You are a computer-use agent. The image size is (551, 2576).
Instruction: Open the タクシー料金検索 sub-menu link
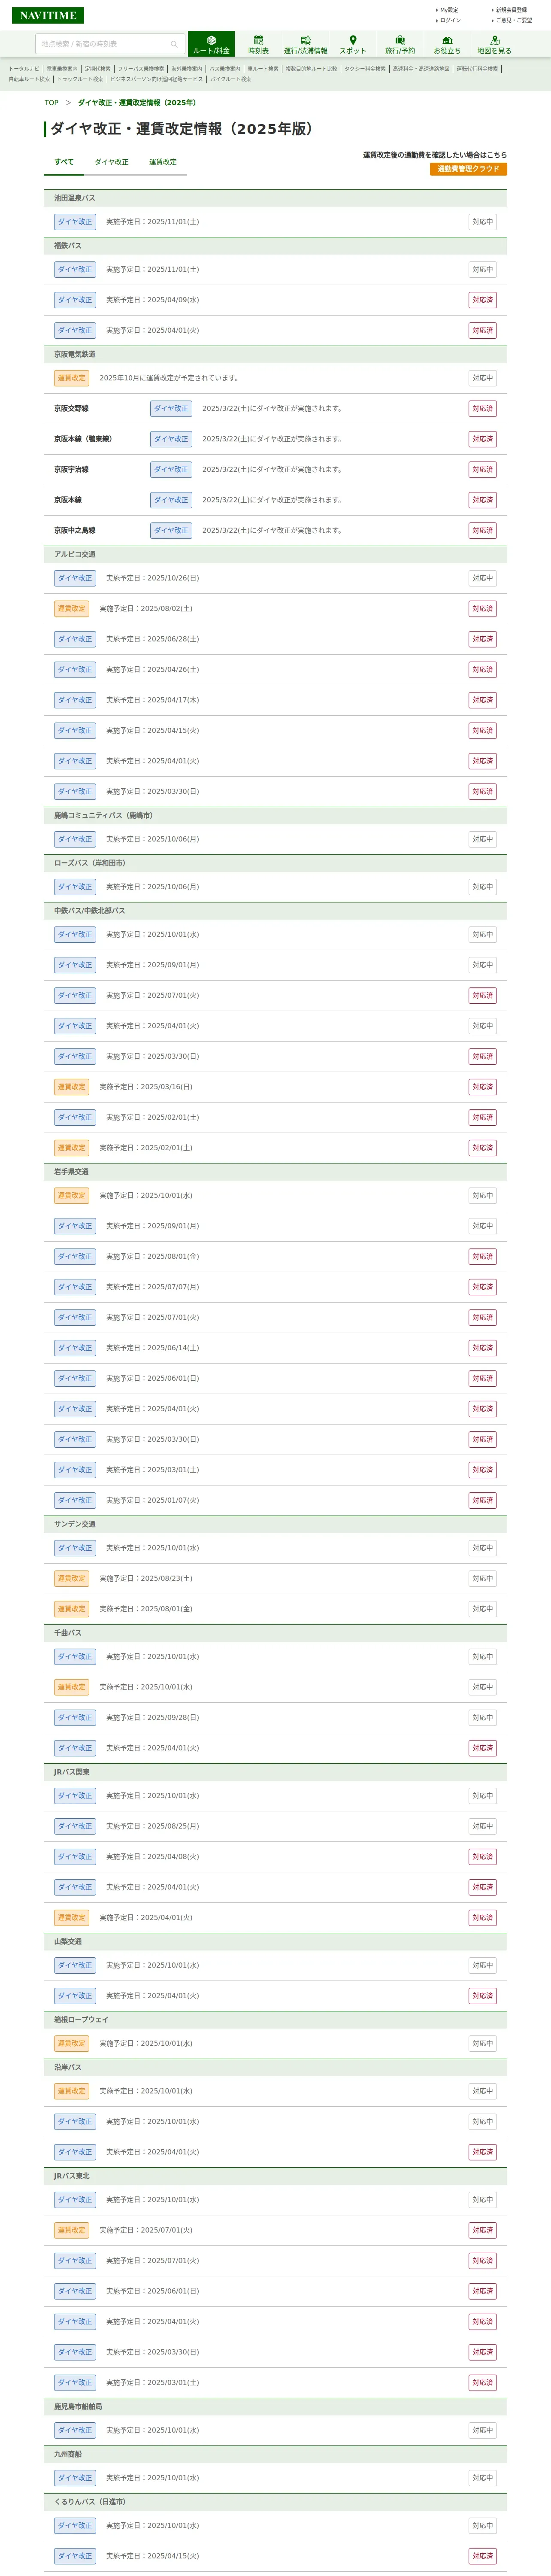(365, 69)
